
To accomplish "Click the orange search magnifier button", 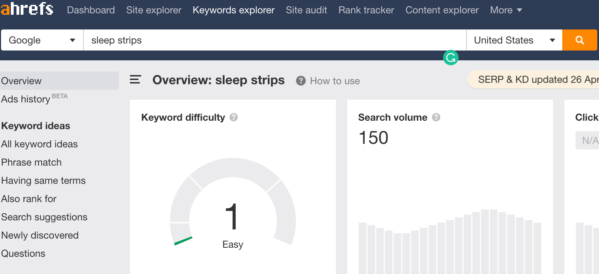I will [x=579, y=40].
